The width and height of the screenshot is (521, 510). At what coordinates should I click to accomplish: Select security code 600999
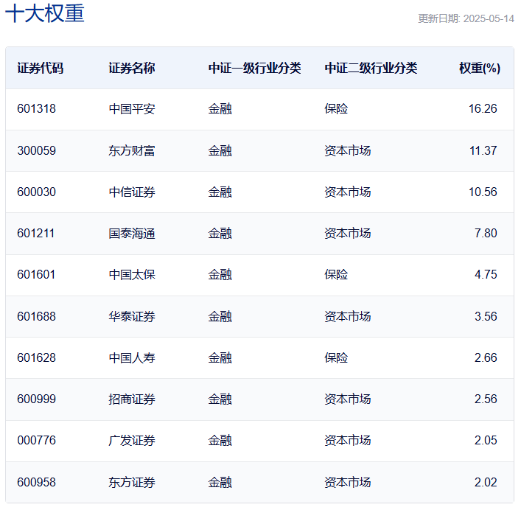tap(37, 399)
